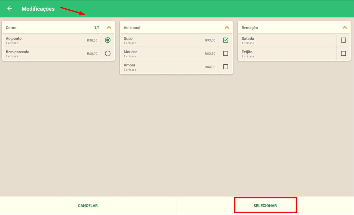Choose the Bem passado radio option
The image size is (354, 215).
[x=108, y=53]
